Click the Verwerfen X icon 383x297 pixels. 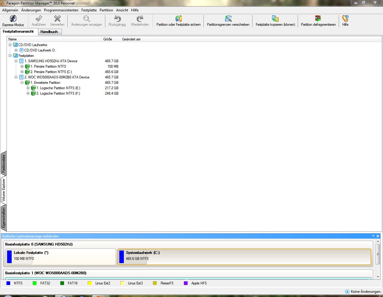pos(57,19)
